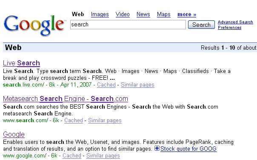Screen dimensions: 257x160
Task: Open the Live Search result title
Action: pyautogui.click(x=21, y=63)
